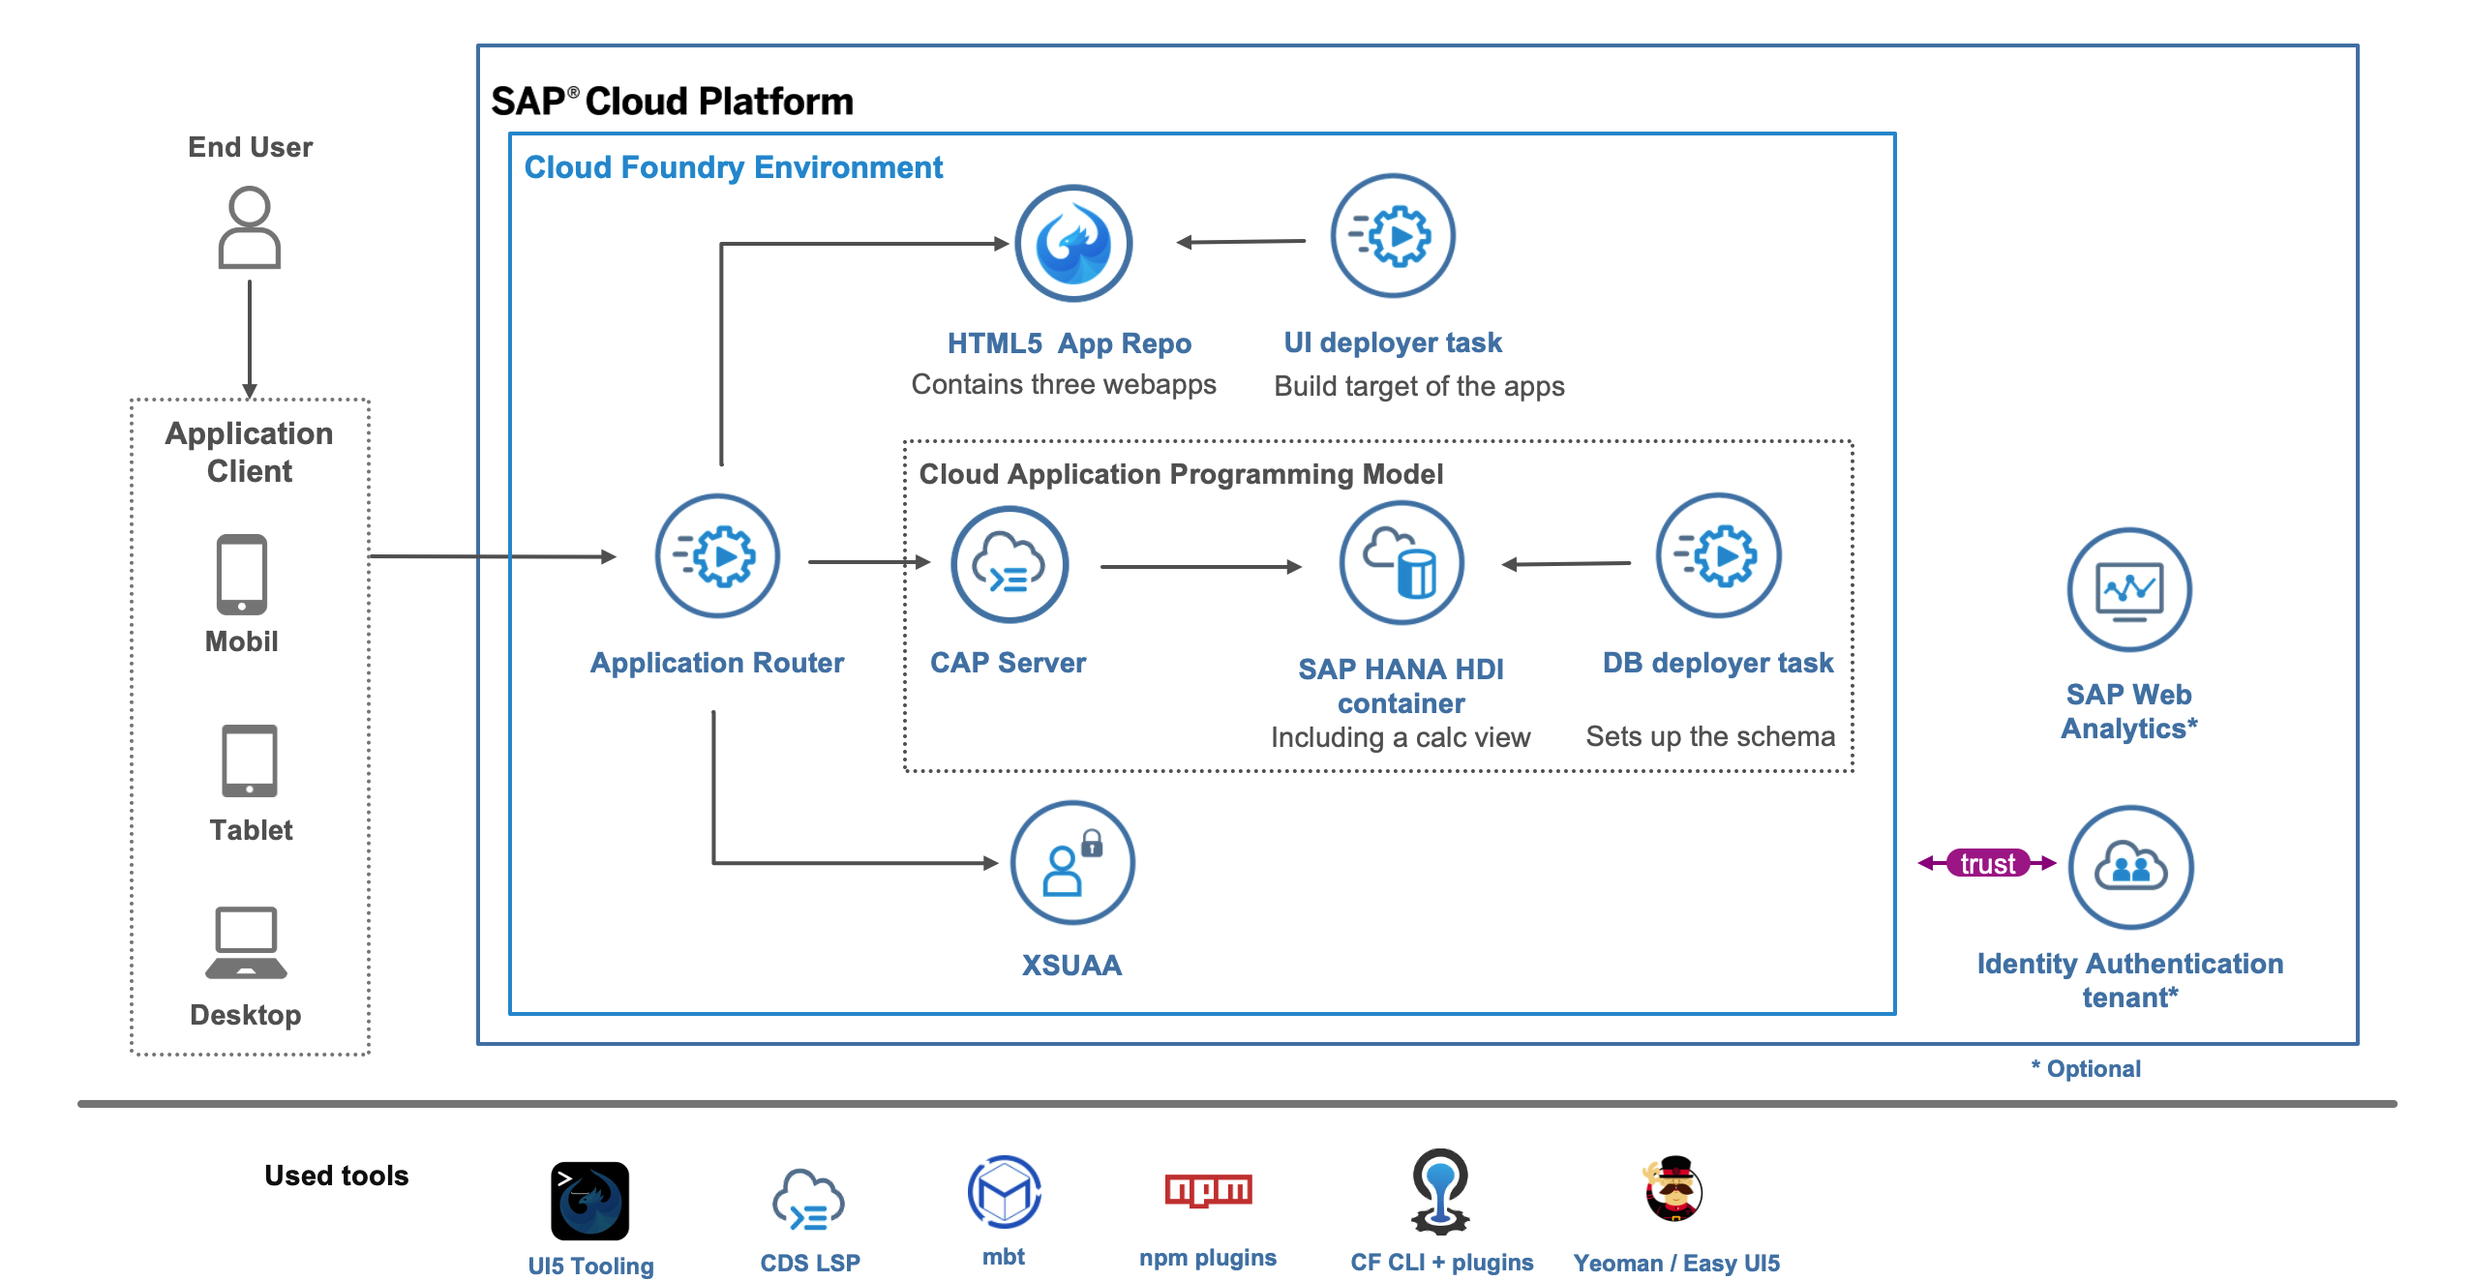The image size is (2471, 1281).
Task: Click the 'HTML5 App Repo' label
Action: (x=1070, y=343)
